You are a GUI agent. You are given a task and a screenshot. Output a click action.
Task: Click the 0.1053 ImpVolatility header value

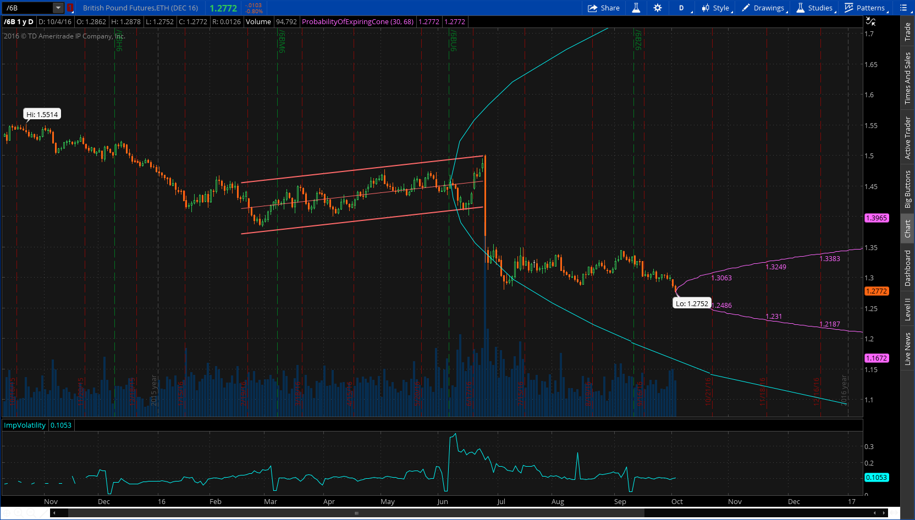tap(61, 425)
